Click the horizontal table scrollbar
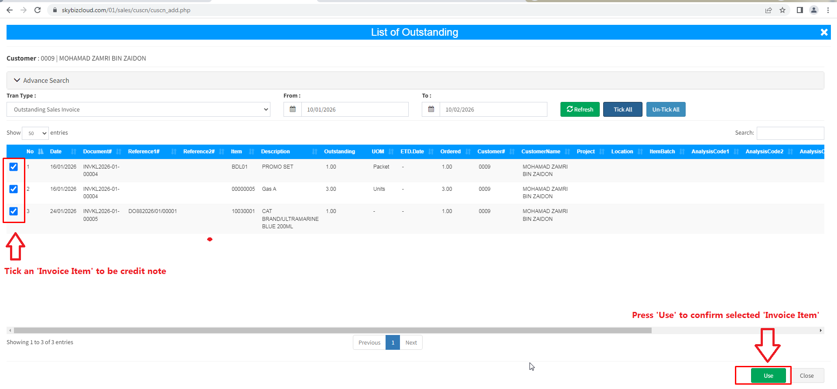The height and width of the screenshot is (389, 837). tap(332, 331)
